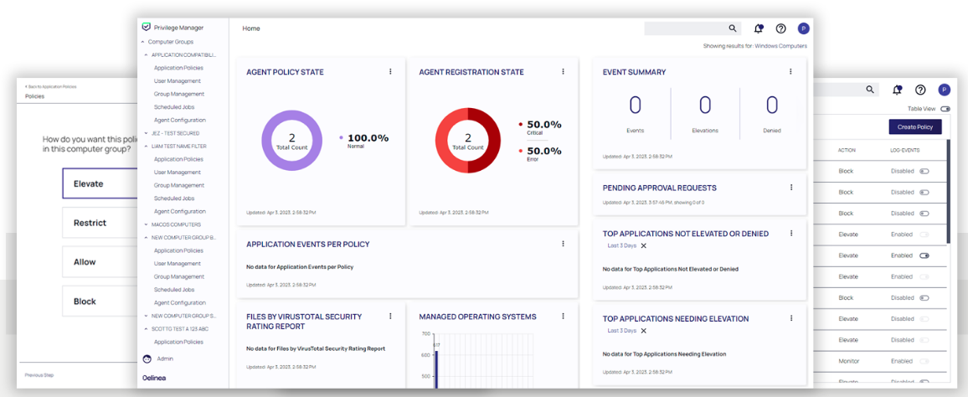Toggle the Table View switch
Image resolution: width=968 pixels, height=397 pixels.
pyautogui.click(x=945, y=109)
